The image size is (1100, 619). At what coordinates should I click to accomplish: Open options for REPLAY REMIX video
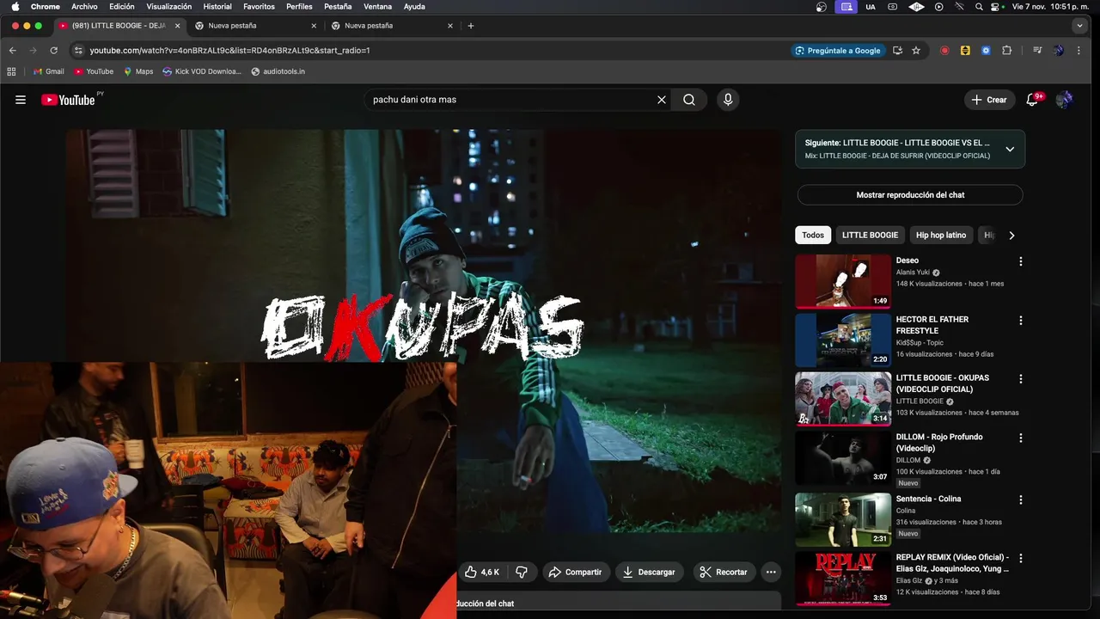tap(1021, 558)
